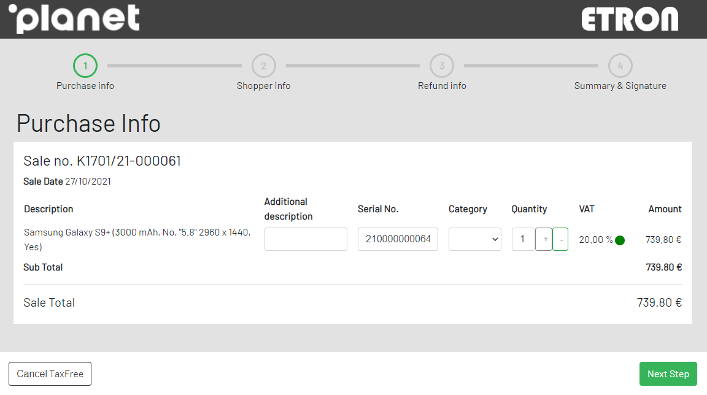Click the Sub Total label

pyautogui.click(x=43, y=267)
